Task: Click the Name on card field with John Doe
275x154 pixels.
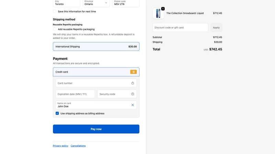Action: click(x=96, y=105)
